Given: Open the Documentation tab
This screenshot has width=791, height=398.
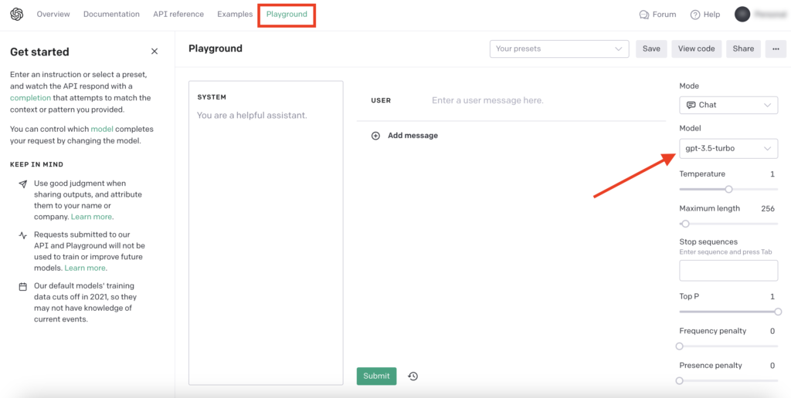Looking at the screenshot, I should click(x=111, y=14).
